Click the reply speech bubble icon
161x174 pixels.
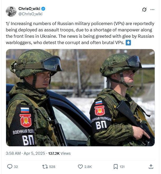(10, 167)
